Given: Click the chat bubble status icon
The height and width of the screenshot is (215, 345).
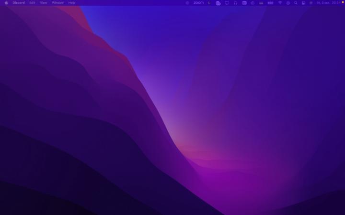Looking at the screenshot, I should tap(218, 3).
